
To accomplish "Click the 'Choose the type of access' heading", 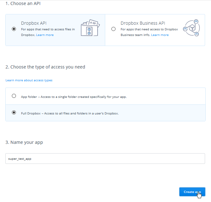I will pyautogui.click(x=45, y=67).
